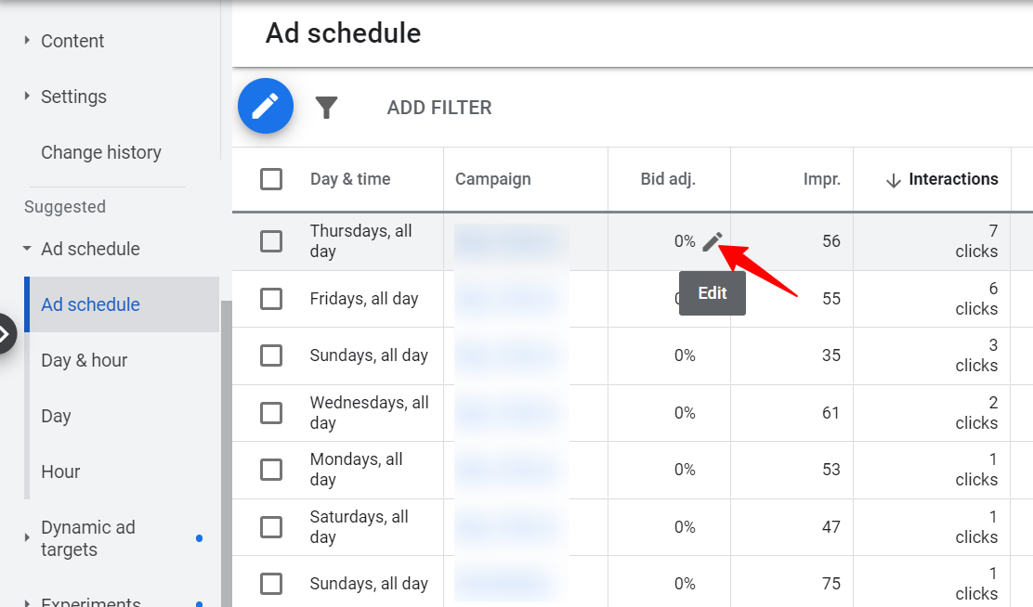
Task: Click the Edit tooltip button
Action: coord(712,292)
